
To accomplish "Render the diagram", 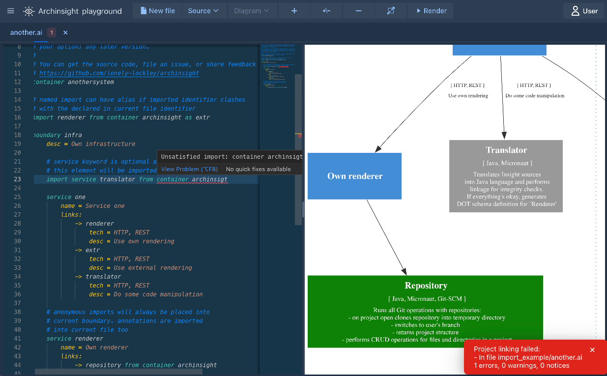I will [431, 11].
